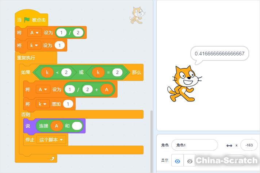The image size is (260, 173).
Task: Click the orange k variable in k < 2
Action: pyautogui.click(x=47, y=72)
